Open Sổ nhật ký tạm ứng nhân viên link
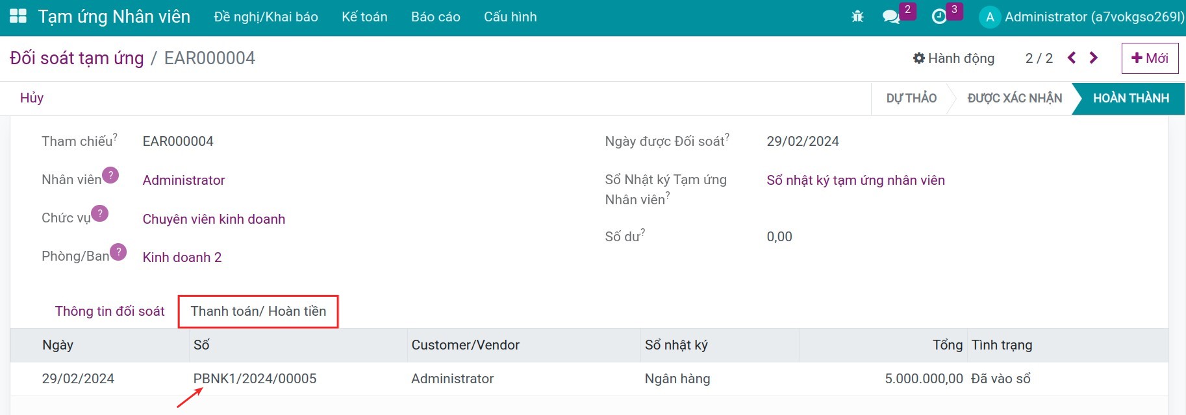This screenshot has height=415, width=1186. click(x=855, y=180)
